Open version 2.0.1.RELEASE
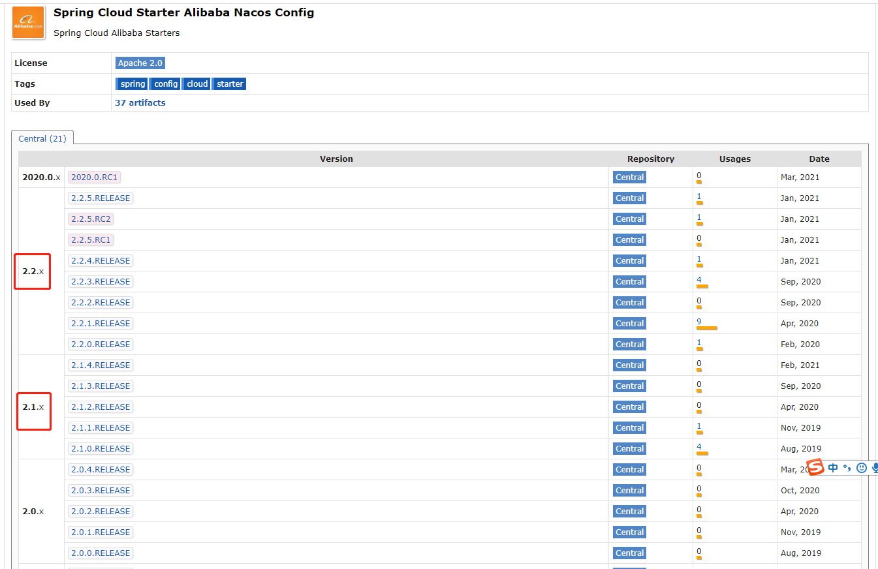878x569 pixels. (x=101, y=532)
